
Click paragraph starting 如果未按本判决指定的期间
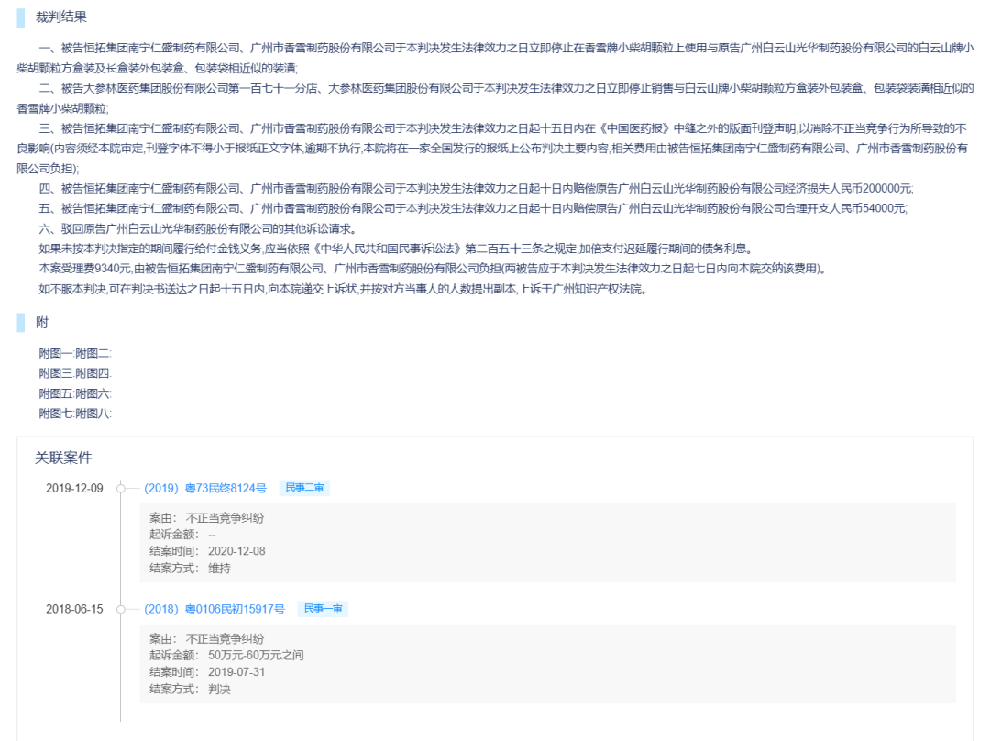[x=396, y=249]
